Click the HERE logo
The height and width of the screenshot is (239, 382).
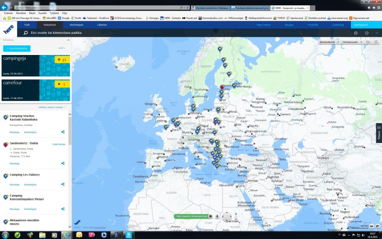point(8,29)
